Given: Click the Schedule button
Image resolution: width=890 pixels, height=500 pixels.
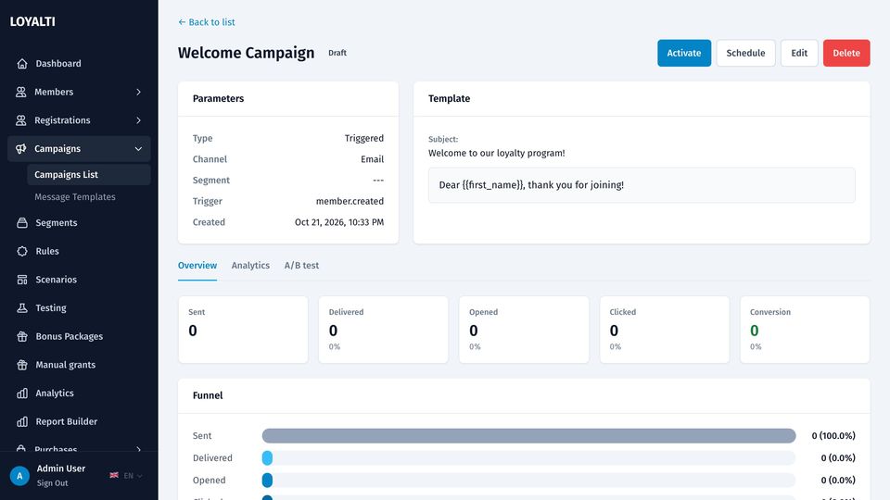Looking at the screenshot, I should (745, 53).
